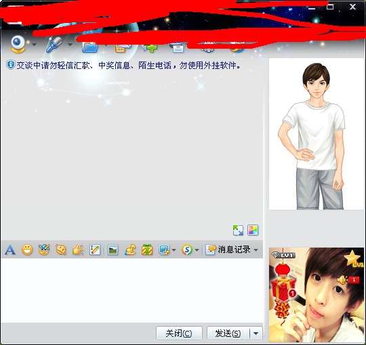Click the speaker icon with red 1
Image resolution: width=366 pixels, height=345 pixels.
click(348, 280)
